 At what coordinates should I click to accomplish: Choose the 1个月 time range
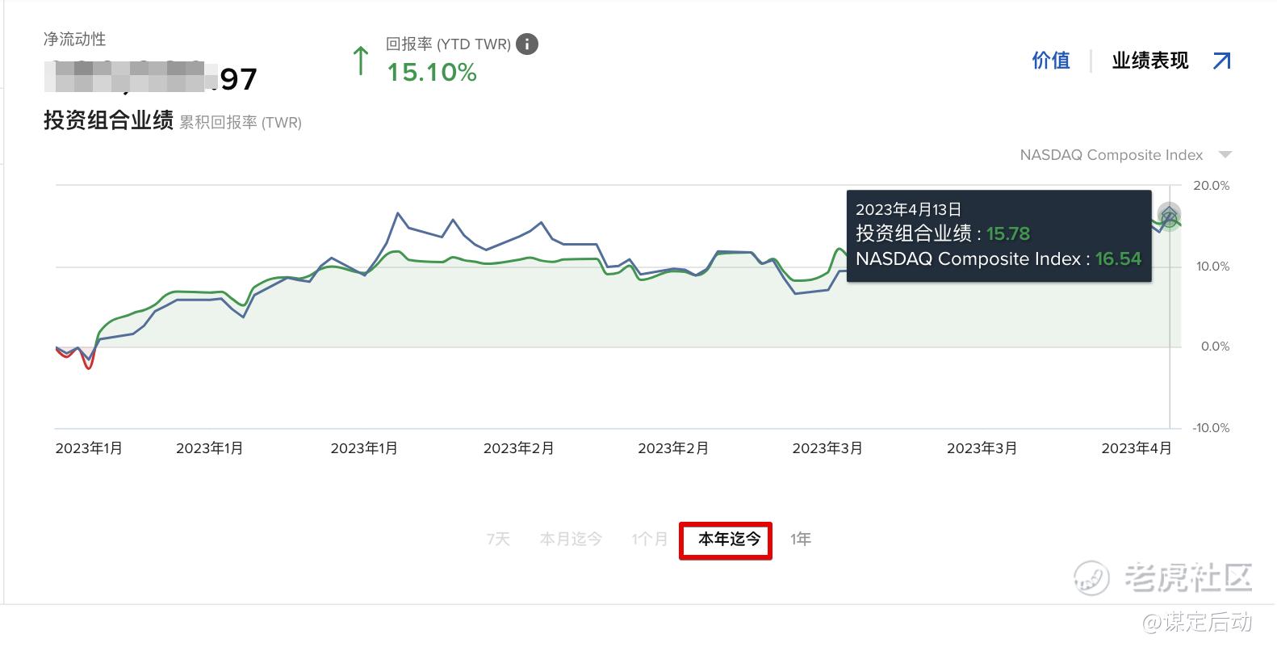649,539
